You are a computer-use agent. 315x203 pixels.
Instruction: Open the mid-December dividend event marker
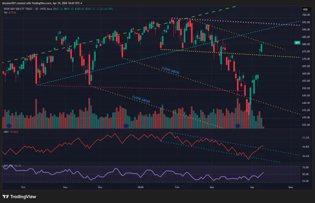126,126
